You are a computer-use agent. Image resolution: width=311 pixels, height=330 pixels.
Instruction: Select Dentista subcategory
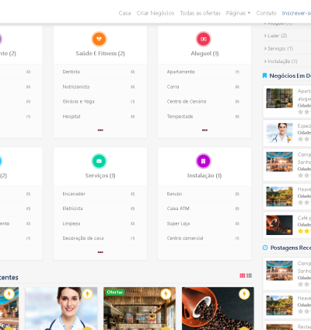tap(72, 72)
